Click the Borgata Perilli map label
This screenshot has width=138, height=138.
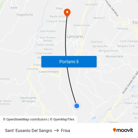pos(109,51)
